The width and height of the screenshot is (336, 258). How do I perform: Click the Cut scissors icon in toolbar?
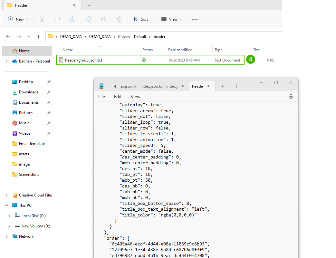pos(42,19)
